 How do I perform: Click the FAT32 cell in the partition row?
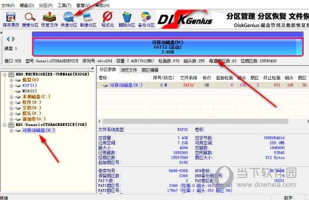coord(189,85)
